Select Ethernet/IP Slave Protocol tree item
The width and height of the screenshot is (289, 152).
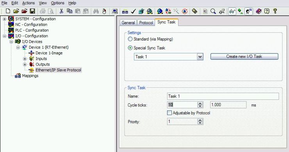click(58, 70)
